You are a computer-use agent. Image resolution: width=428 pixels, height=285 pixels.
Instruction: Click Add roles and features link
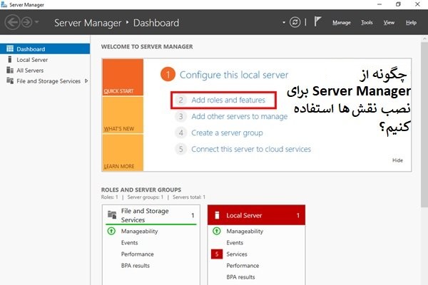(228, 100)
